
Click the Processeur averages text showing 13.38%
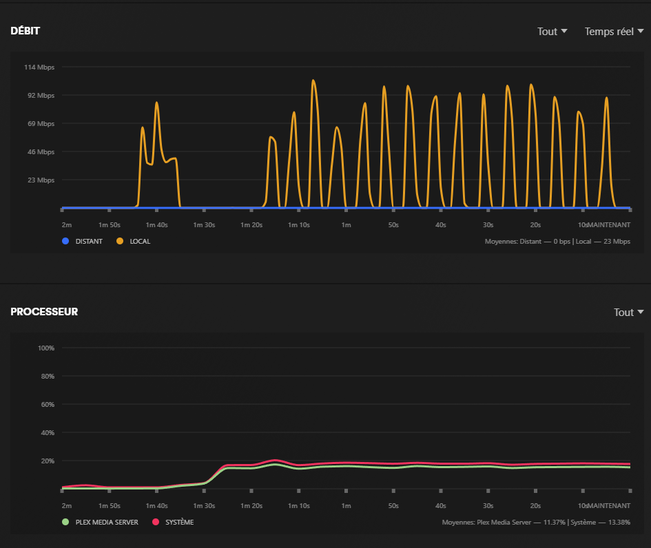pos(536,523)
